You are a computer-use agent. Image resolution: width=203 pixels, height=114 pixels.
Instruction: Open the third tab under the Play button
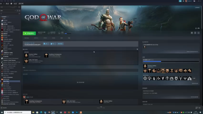tap(45, 38)
